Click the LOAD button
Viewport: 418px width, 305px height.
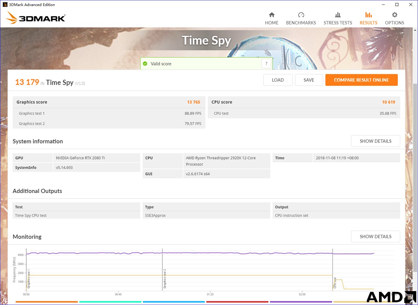(x=278, y=80)
